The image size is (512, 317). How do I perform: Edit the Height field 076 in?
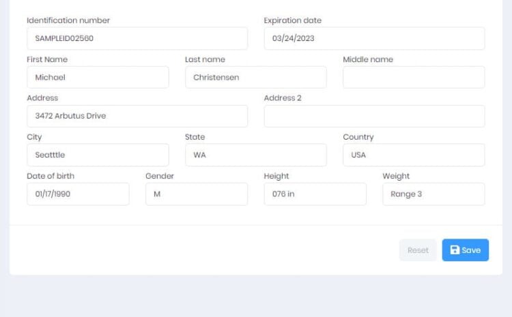(315, 194)
